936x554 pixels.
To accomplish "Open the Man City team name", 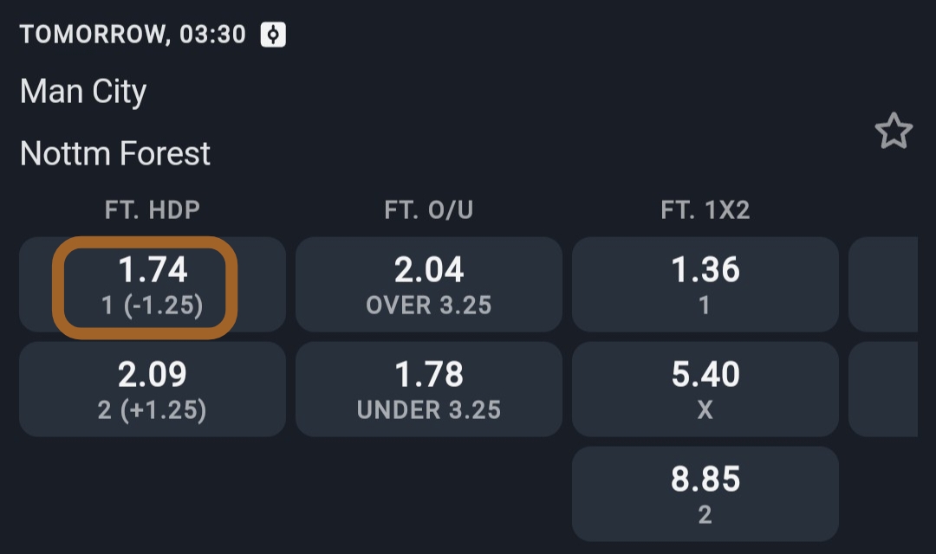I will pyautogui.click(x=83, y=91).
